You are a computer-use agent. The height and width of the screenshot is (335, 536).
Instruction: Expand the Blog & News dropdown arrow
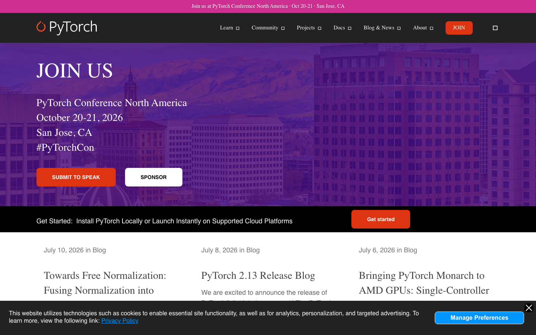[x=399, y=28]
